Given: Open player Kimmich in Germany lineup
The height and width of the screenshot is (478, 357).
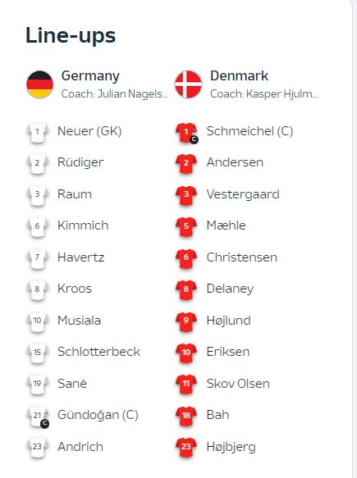Looking at the screenshot, I should pyautogui.click(x=83, y=225).
